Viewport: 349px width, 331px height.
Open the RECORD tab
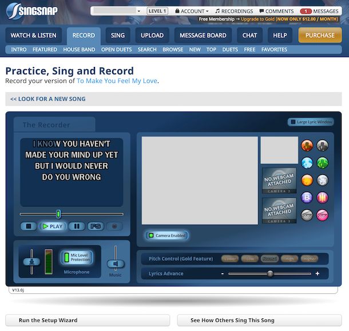click(84, 35)
